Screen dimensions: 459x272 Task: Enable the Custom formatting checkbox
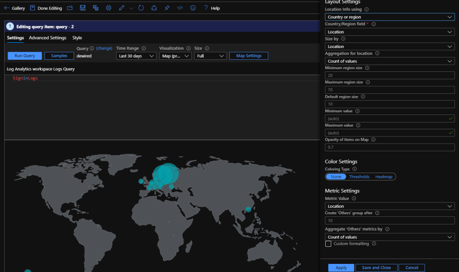coord(328,244)
